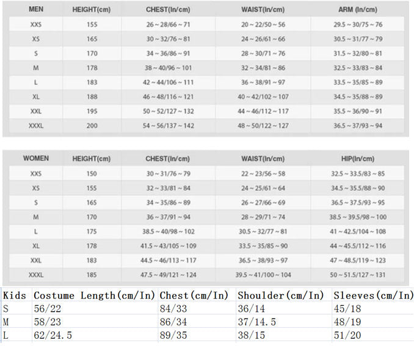414x346 pixels.
Task: Select men's XL height value 188
Action: (92, 97)
